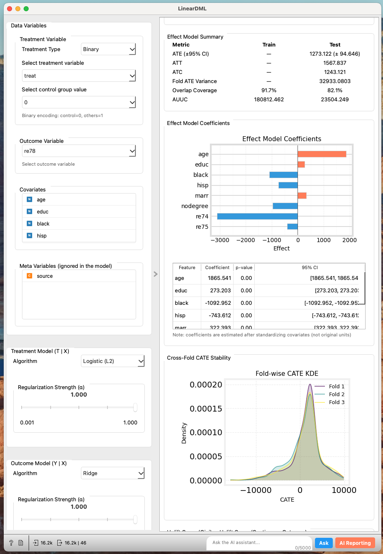Click the input data arrow icon
The width and height of the screenshot is (383, 554).
coord(36,543)
